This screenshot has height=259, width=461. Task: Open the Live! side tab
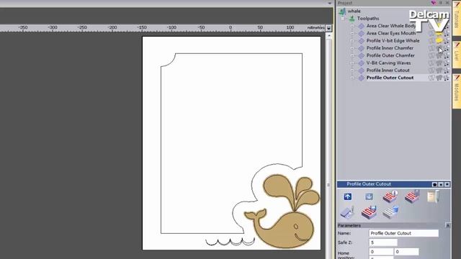(x=457, y=55)
